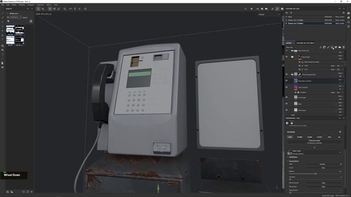Image resolution: width=351 pixels, height=197 pixels.
Task: Add a smart material layer
Action: [x=336, y=47]
